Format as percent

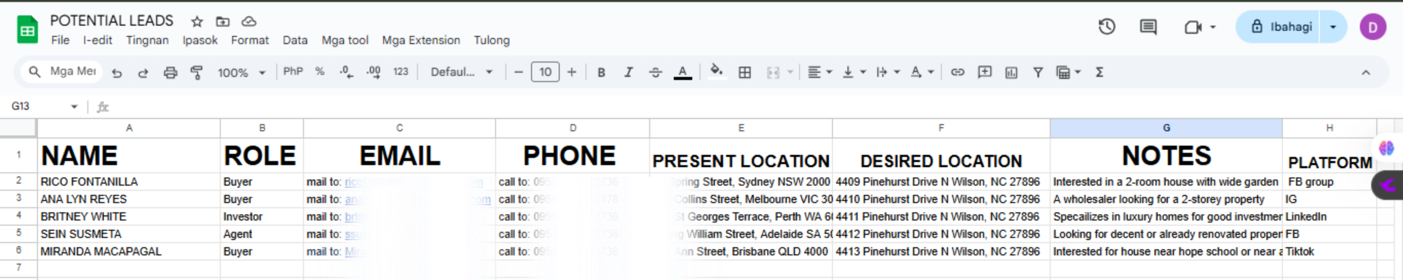(x=320, y=72)
